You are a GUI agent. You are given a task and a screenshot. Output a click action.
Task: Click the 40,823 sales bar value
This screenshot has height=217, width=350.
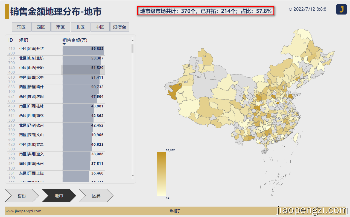[97, 144]
